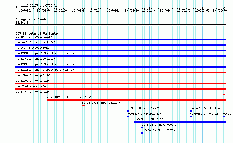The height and width of the screenshot is (143, 233).
Task: Select blue marker below nsv3335400 label
Action: click(x=142, y=127)
